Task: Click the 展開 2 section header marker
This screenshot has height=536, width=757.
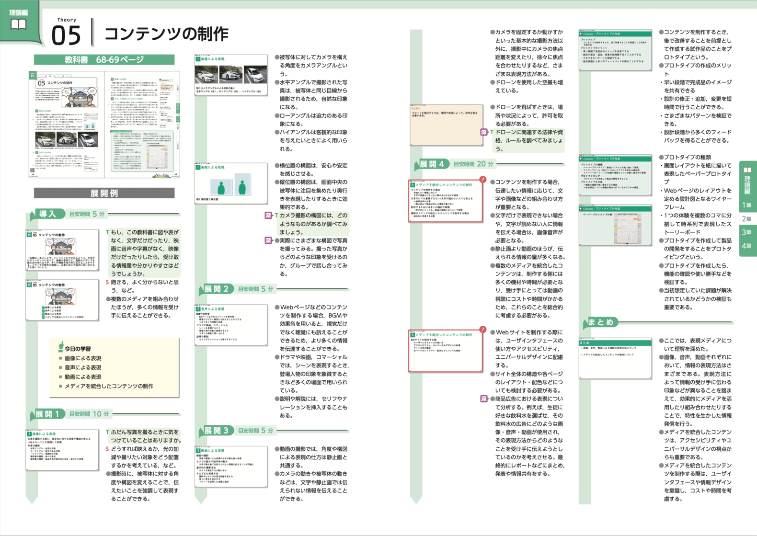Action: 217,289
